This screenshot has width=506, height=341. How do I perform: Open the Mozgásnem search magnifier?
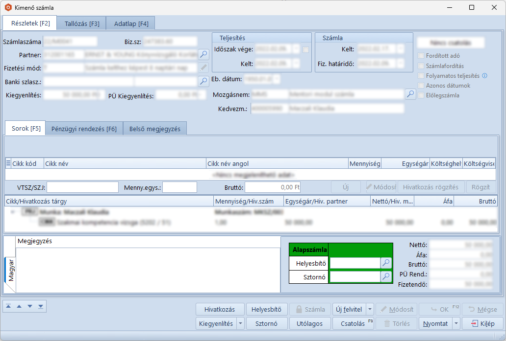coord(410,94)
